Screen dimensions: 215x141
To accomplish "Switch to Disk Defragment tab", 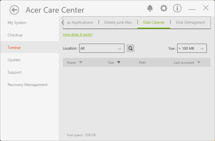I will coord(191,22).
